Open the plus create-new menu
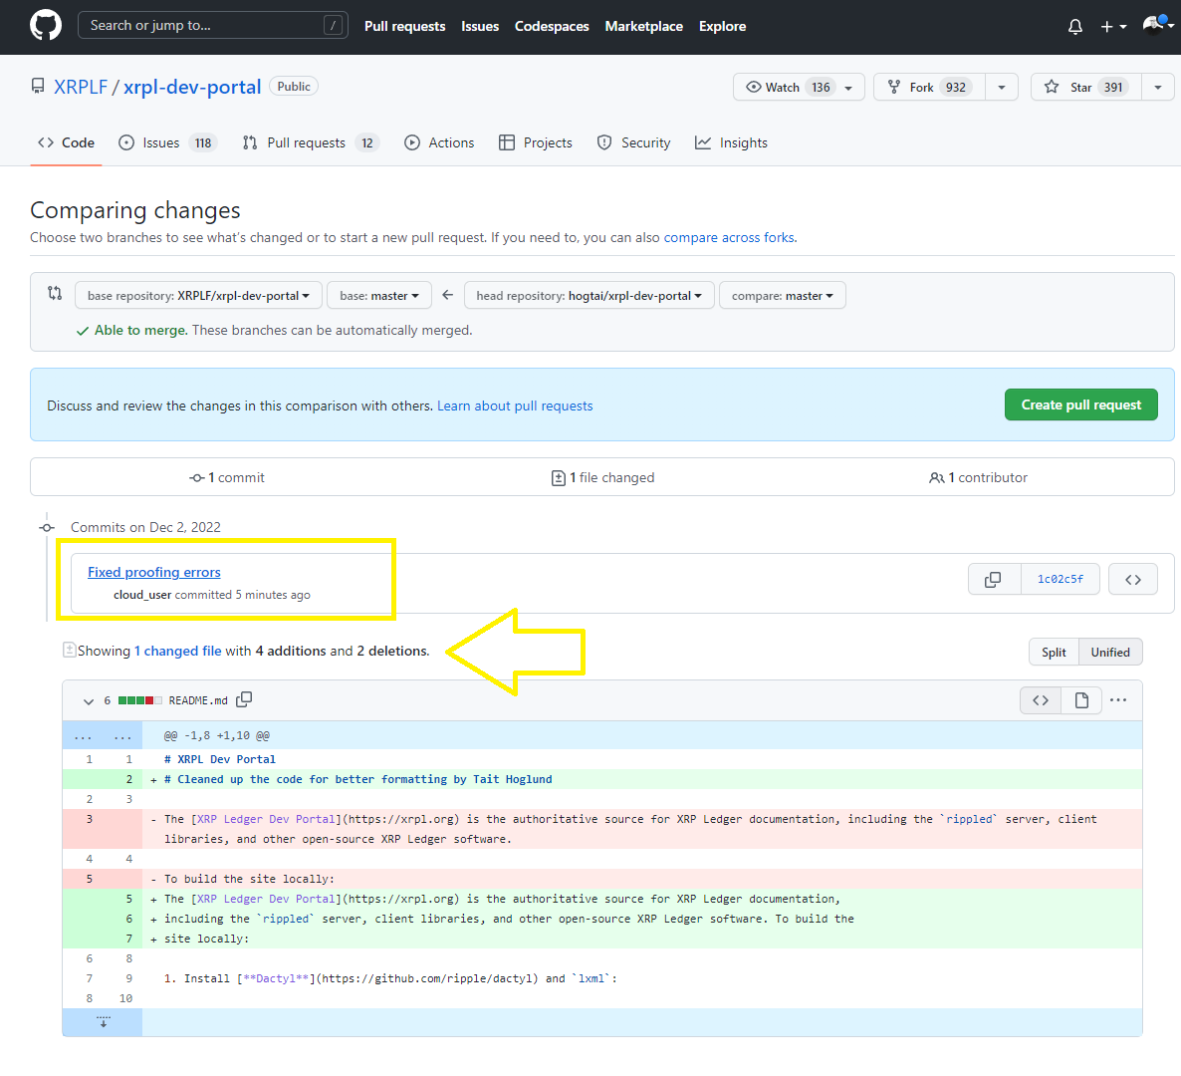Screen dimensions: 1181x1076 click(x=1113, y=26)
